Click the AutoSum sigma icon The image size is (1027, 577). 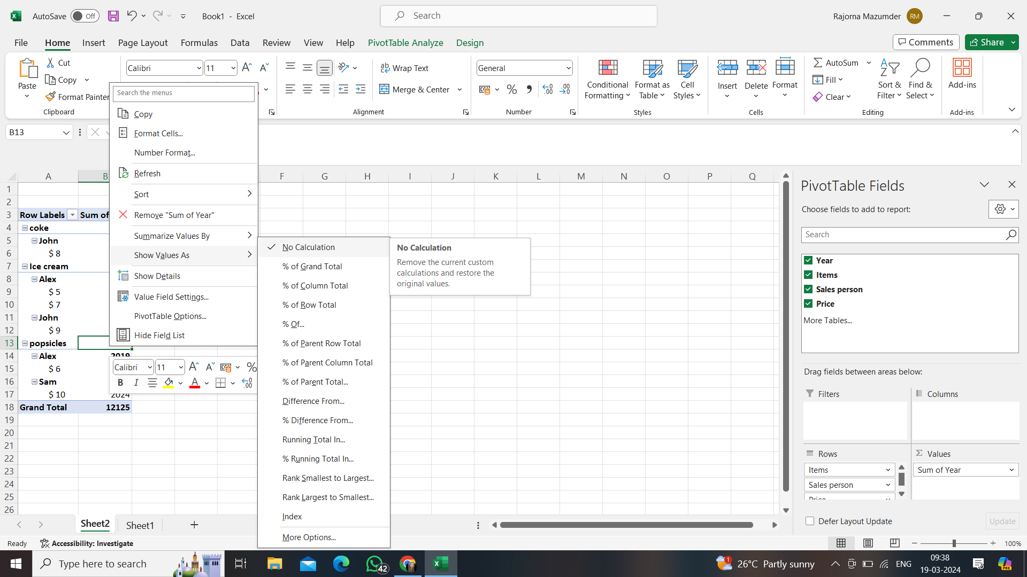[x=818, y=63]
